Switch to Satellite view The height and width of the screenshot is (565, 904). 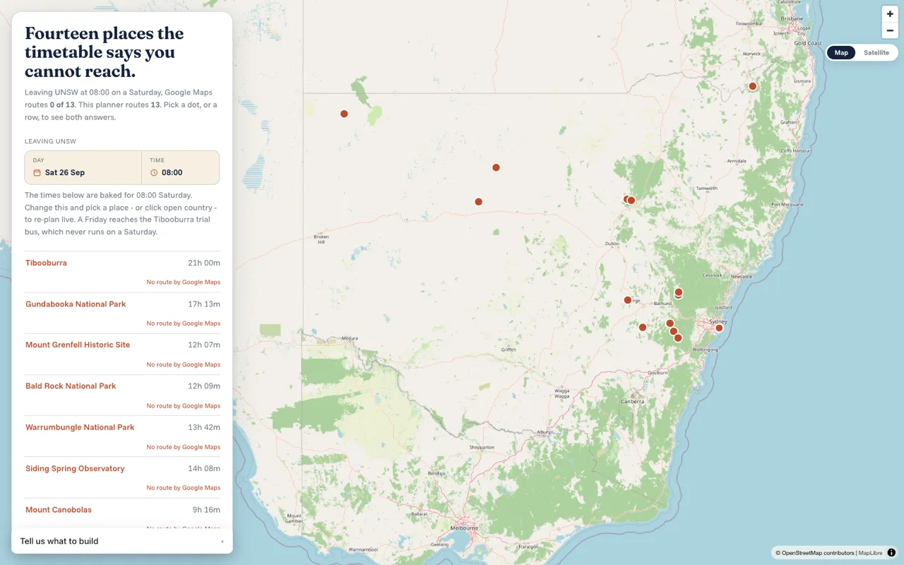[x=876, y=53]
